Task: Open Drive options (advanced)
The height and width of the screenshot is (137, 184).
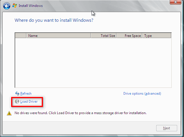Action: click(x=142, y=94)
